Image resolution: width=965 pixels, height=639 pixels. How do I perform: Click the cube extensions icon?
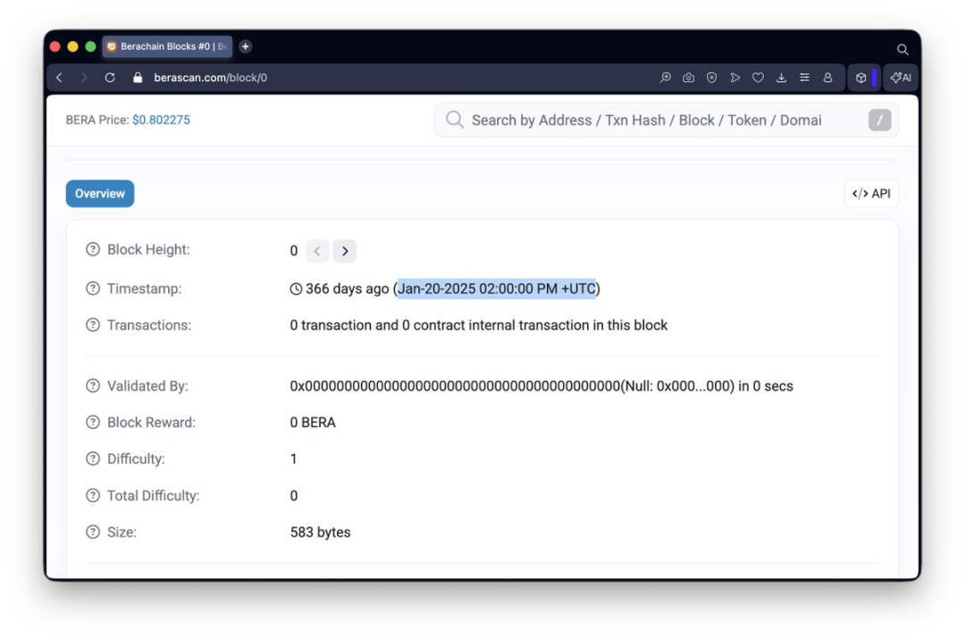pos(861,78)
